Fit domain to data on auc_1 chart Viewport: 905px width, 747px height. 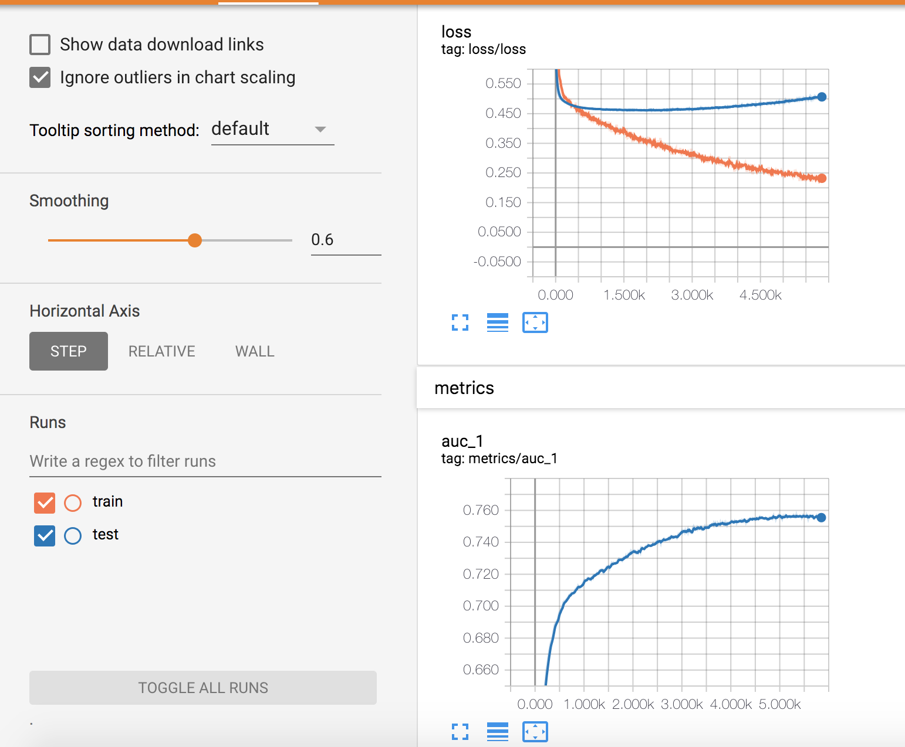[x=535, y=732]
